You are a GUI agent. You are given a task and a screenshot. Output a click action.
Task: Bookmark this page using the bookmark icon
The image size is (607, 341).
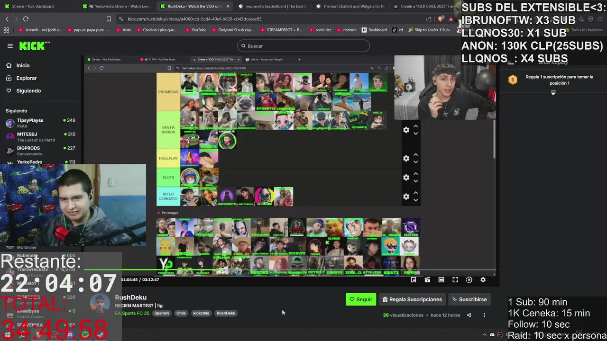coord(109,19)
